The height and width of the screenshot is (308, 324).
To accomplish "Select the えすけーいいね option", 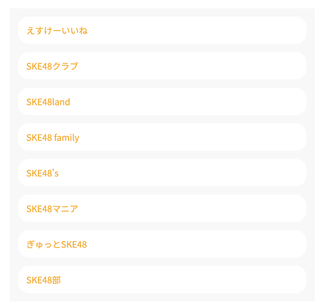I will click(162, 30).
